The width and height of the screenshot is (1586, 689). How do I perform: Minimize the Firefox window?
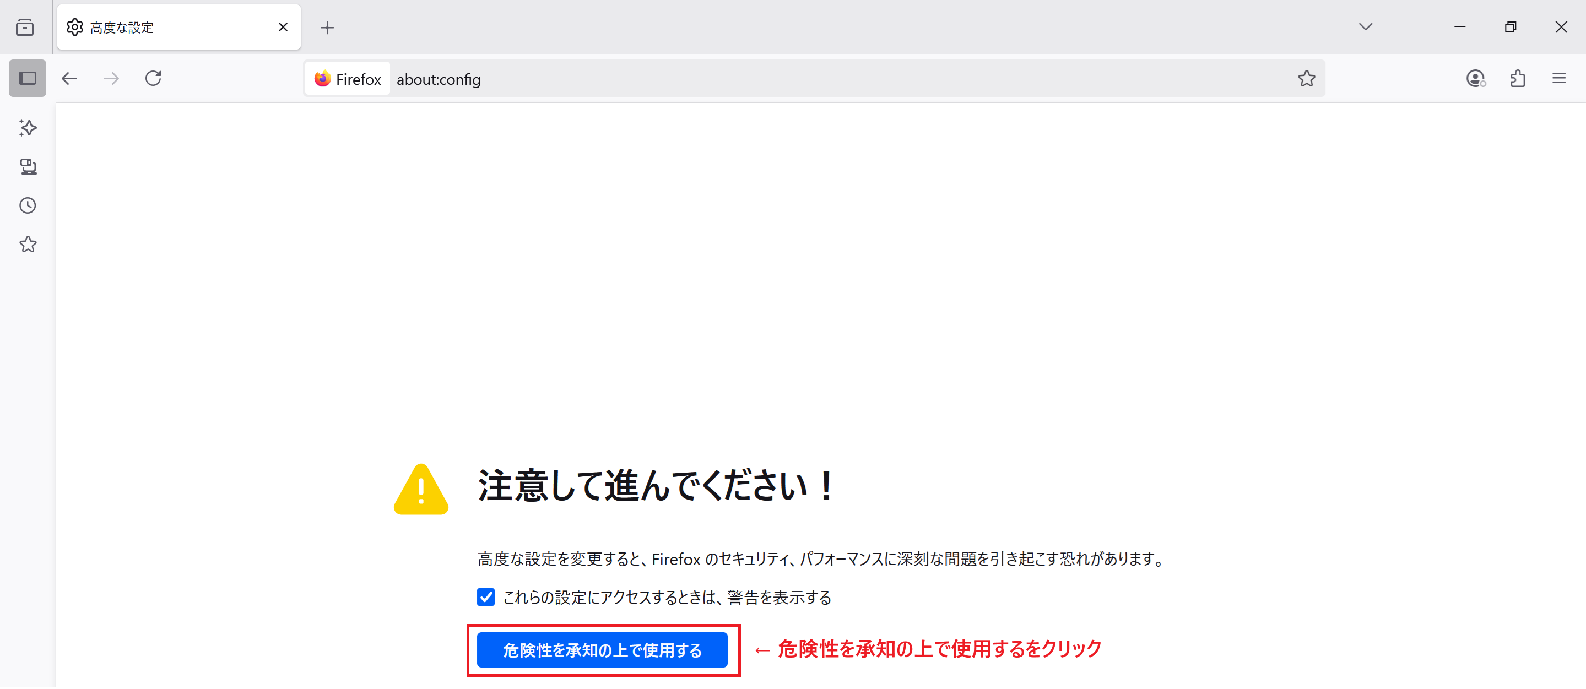[x=1460, y=26]
